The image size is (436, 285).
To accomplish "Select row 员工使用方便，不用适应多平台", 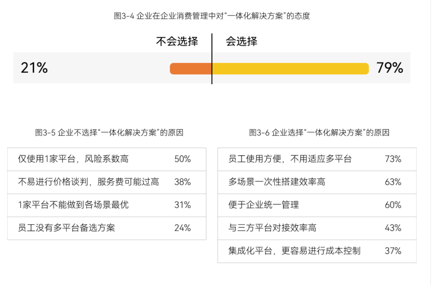I will (x=317, y=159).
